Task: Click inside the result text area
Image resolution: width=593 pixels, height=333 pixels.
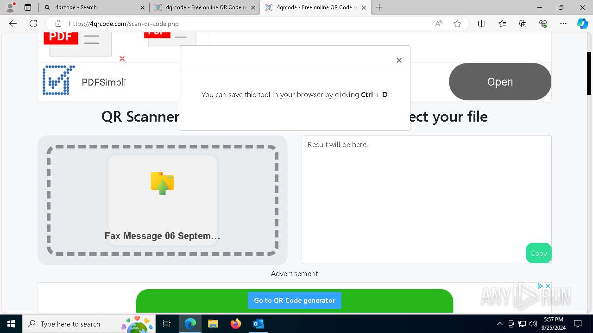Action: pyautogui.click(x=426, y=199)
